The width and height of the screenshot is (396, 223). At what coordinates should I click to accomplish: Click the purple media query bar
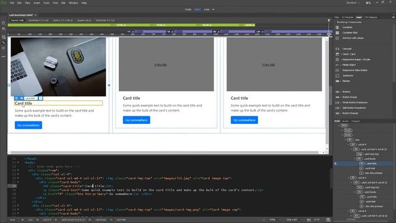click(230, 32)
